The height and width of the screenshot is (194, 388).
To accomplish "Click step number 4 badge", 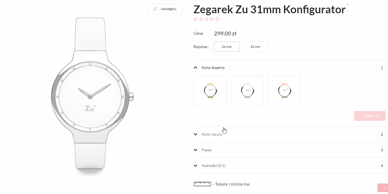I will [x=382, y=166].
